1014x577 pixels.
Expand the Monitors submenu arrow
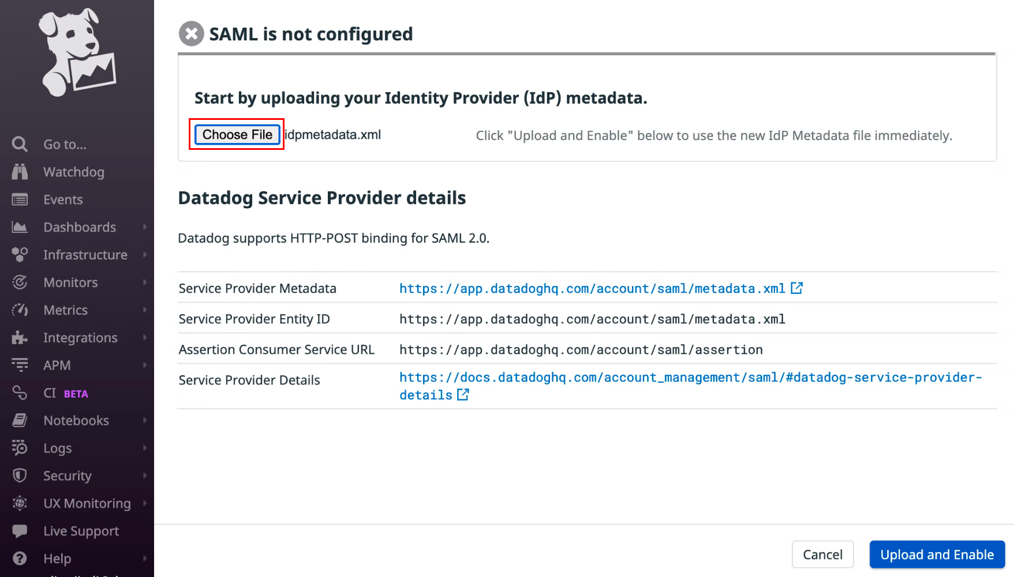click(x=145, y=282)
